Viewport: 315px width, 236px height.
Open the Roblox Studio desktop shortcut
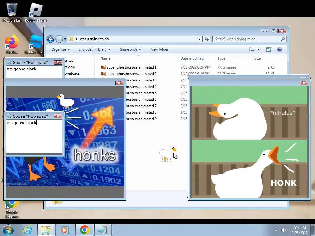point(34,45)
